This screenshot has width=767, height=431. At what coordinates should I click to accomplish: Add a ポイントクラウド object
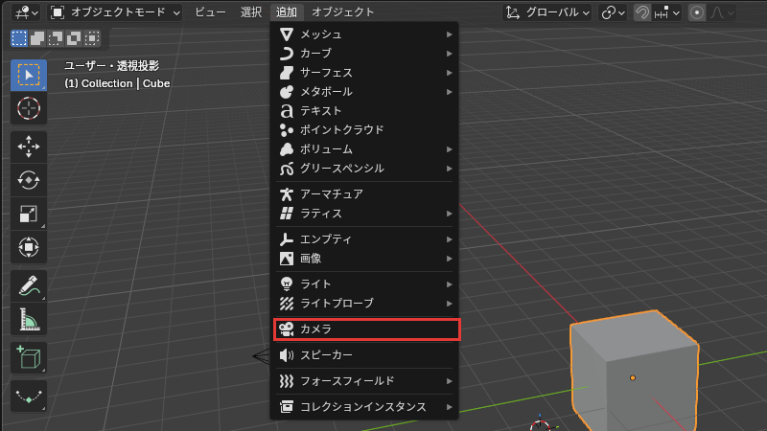tap(365, 130)
